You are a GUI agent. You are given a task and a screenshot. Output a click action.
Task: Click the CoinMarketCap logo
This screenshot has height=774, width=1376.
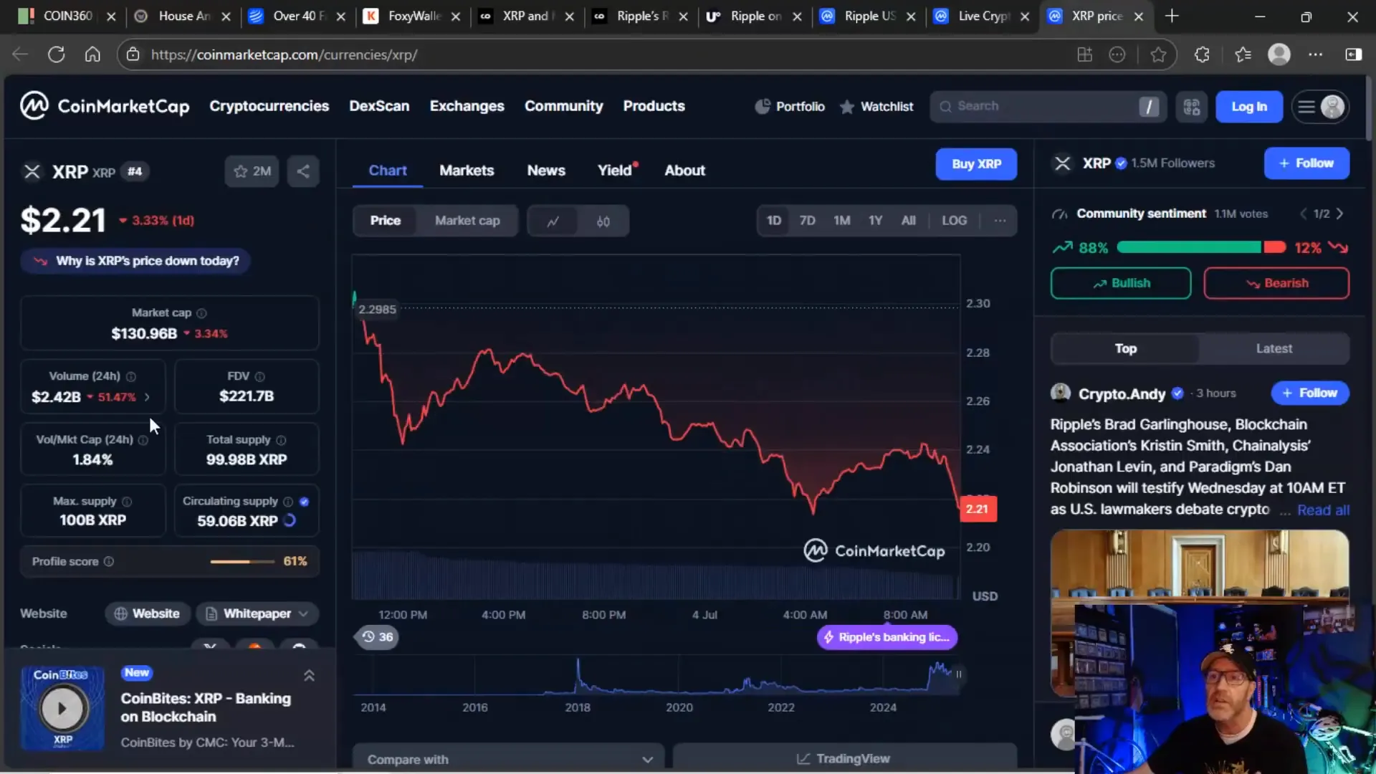105,106
